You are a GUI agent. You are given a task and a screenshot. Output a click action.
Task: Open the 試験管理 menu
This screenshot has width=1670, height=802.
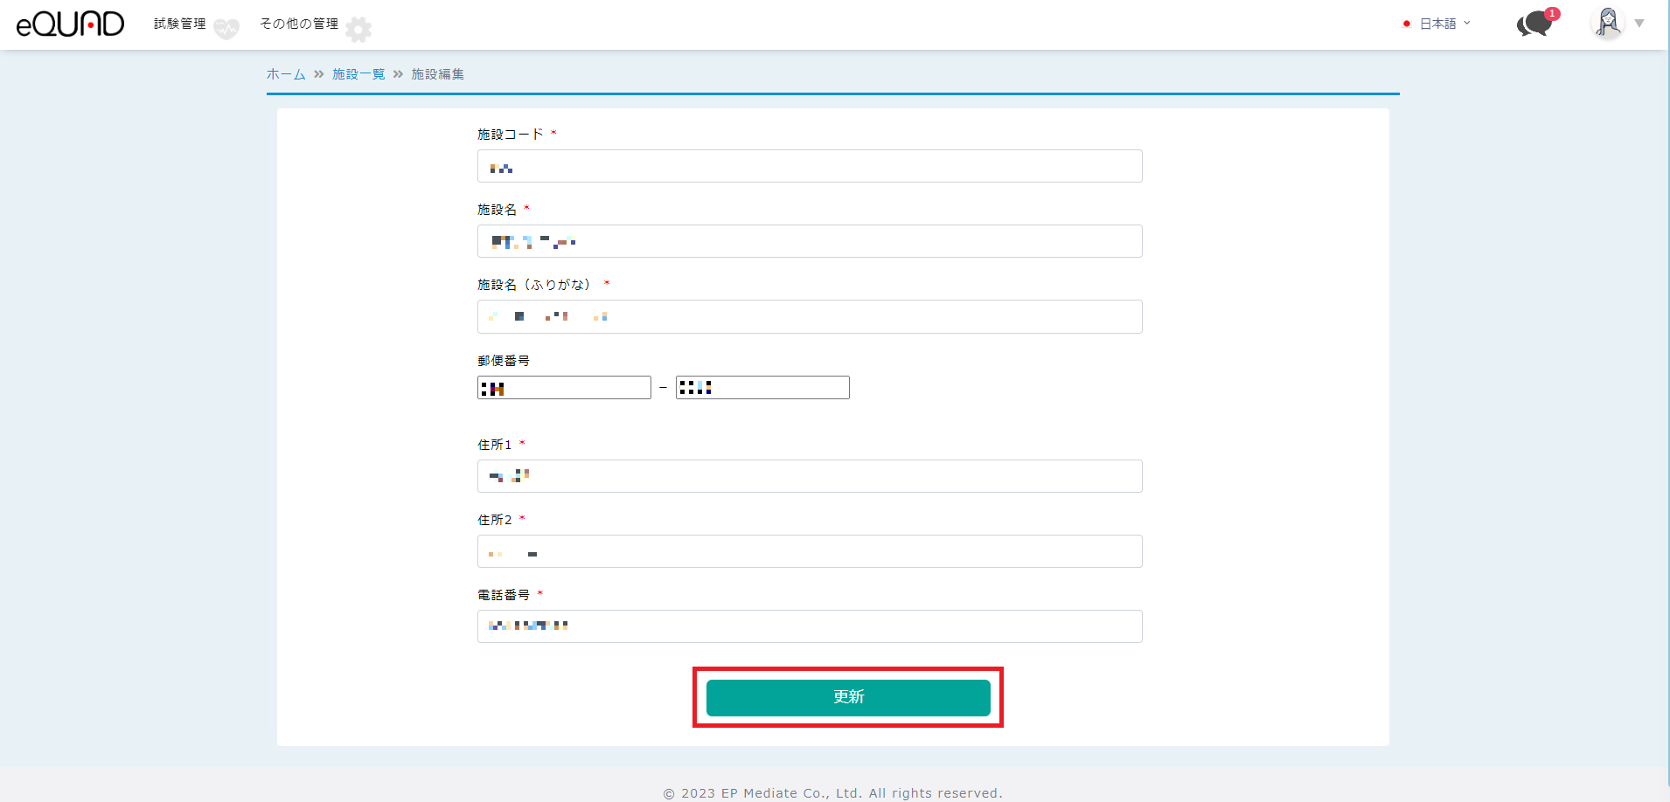pyautogui.click(x=180, y=24)
